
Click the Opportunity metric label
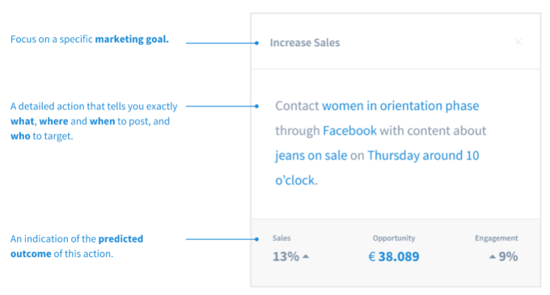(x=394, y=239)
